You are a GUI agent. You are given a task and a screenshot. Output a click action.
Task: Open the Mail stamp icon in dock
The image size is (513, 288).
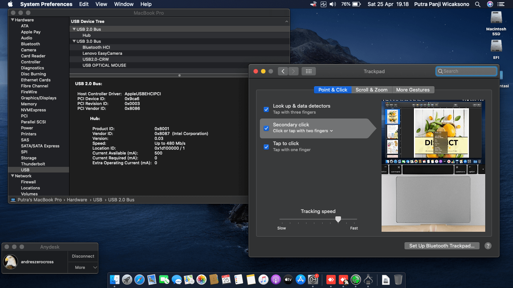pos(152,279)
